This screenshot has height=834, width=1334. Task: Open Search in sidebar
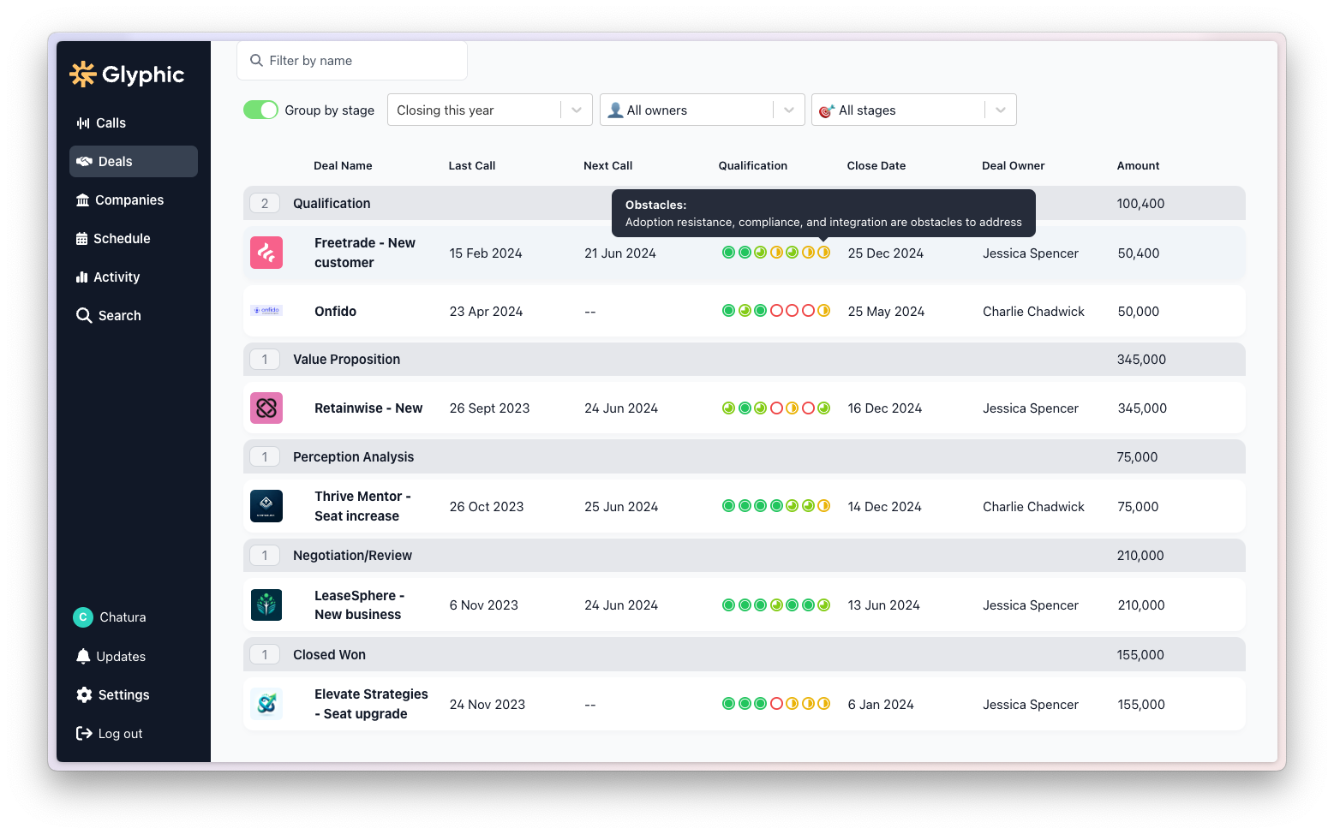tap(134, 316)
